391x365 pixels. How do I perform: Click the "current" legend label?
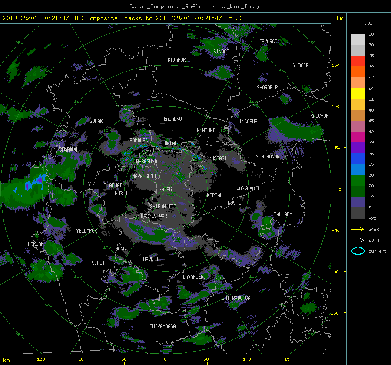(x=377, y=251)
